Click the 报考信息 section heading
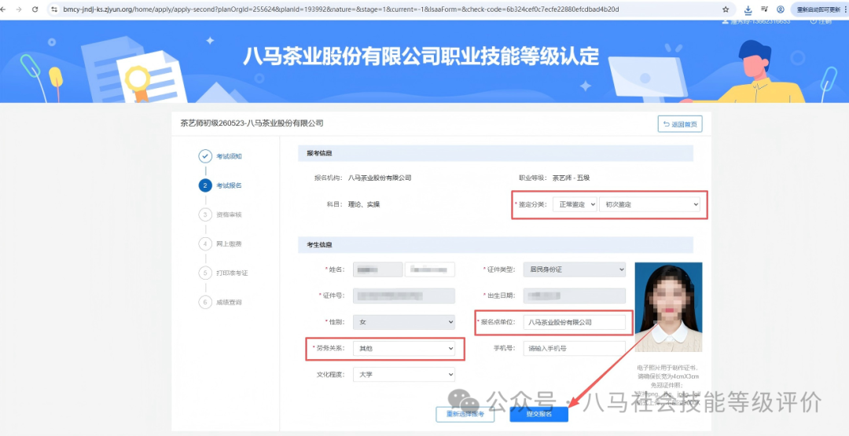Viewport: 849px width, 436px height. (319, 154)
